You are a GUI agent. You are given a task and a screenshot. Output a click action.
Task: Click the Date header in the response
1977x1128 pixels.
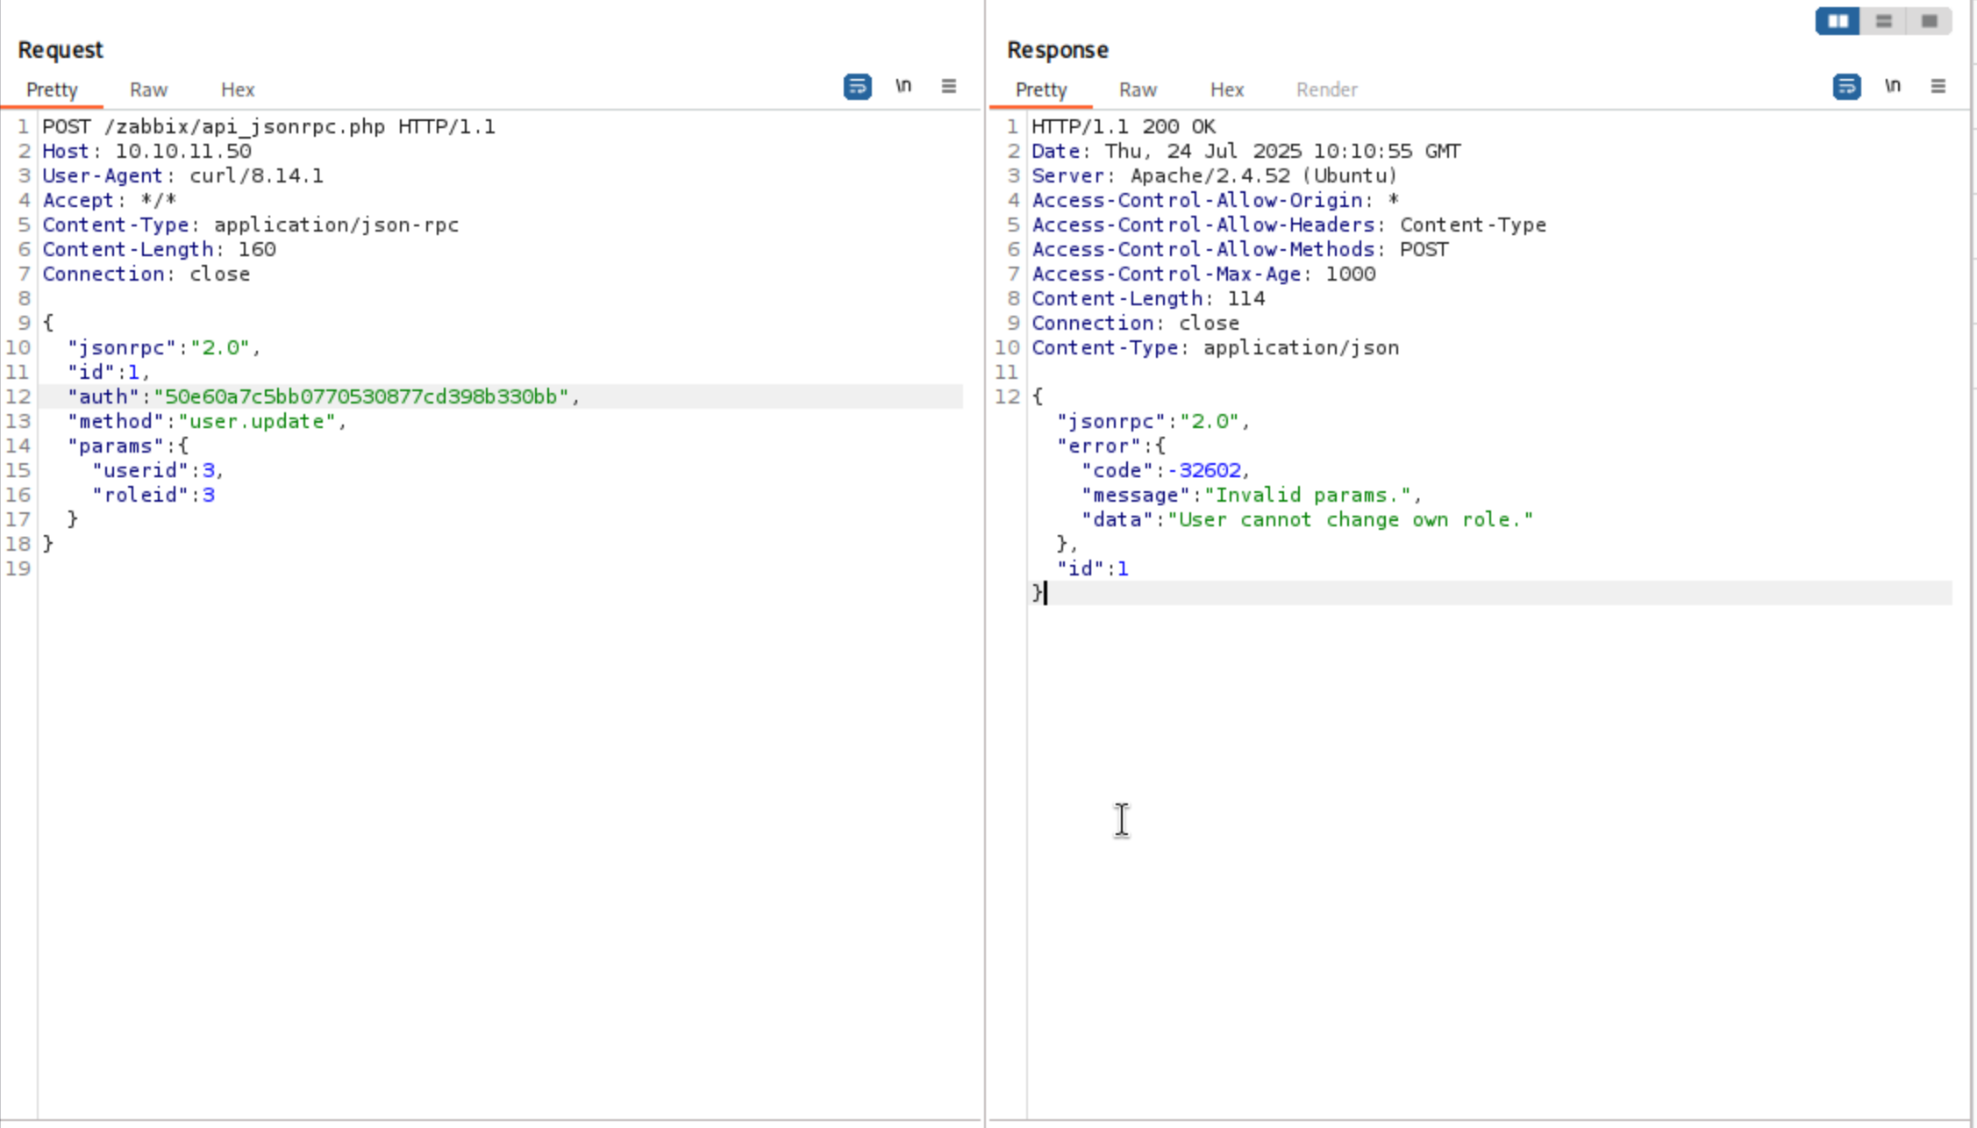click(x=1246, y=151)
